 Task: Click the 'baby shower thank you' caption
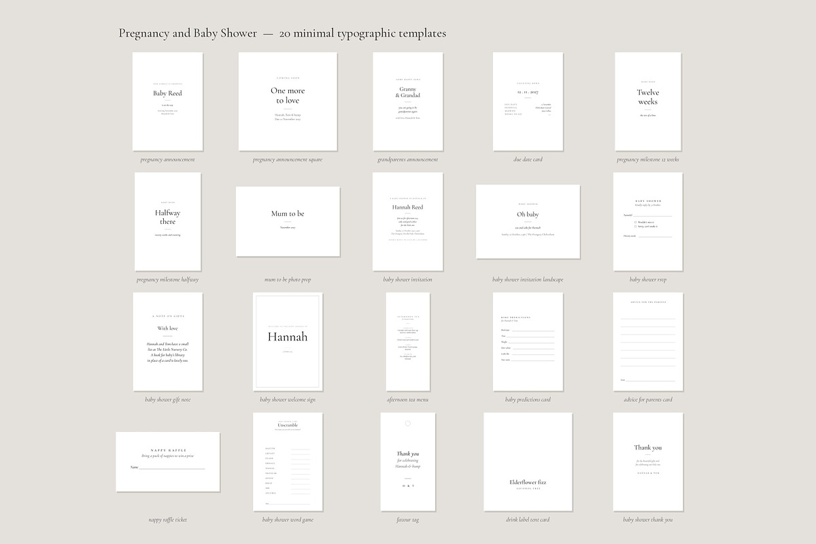coord(648,520)
